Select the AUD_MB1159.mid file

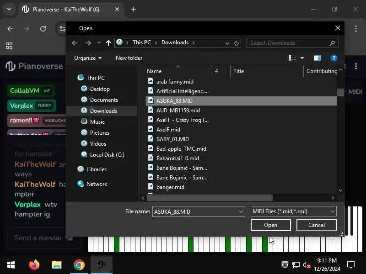(x=178, y=111)
